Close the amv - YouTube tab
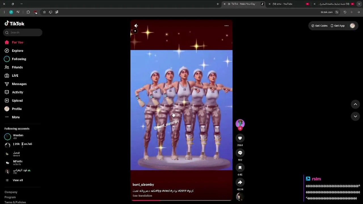363x204 pixels. (x=269, y=4)
